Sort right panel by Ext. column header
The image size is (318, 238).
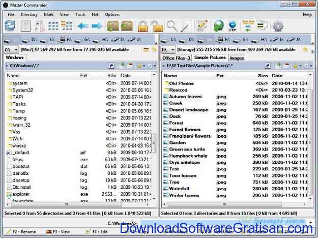pos(220,76)
